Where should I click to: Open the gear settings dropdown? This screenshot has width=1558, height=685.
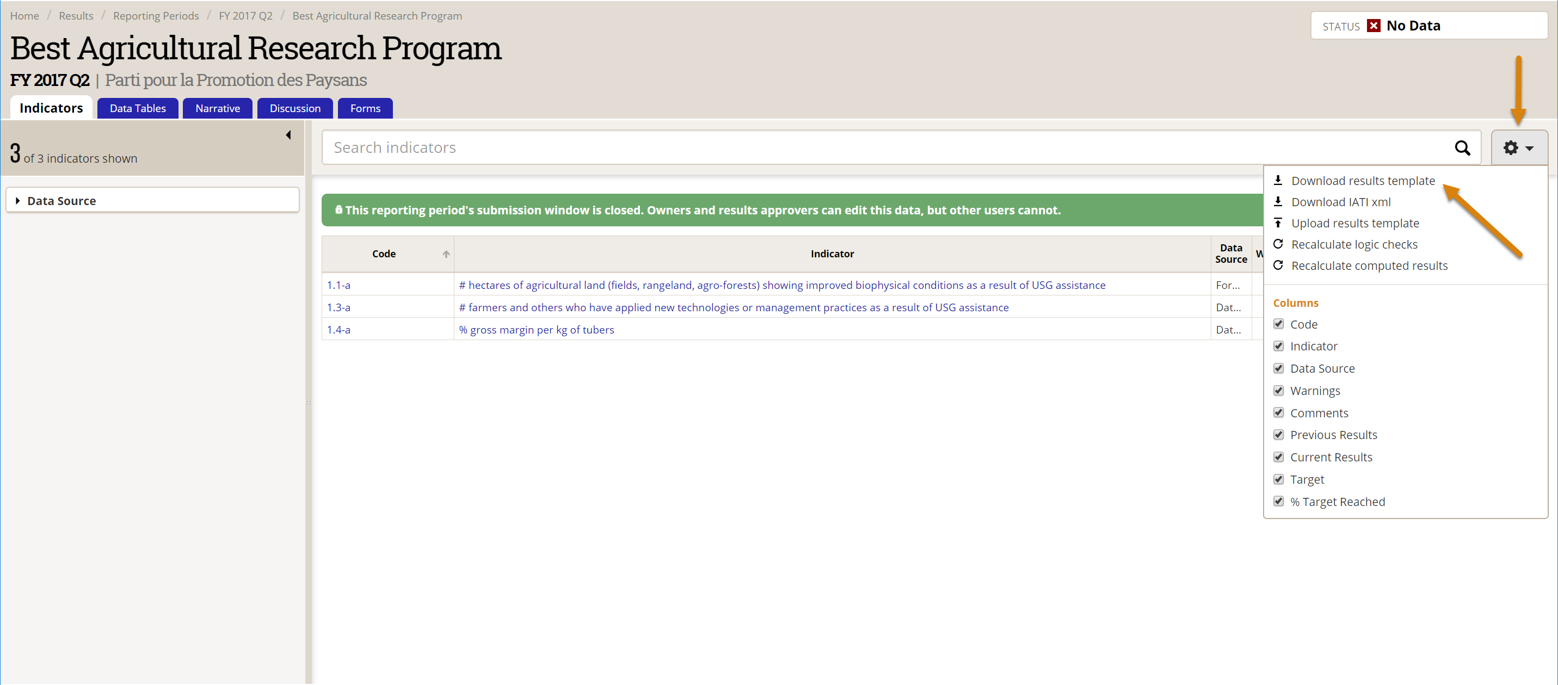[x=1518, y=147]
